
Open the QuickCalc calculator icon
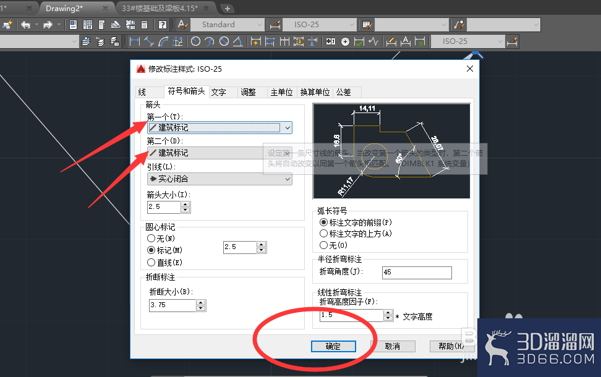(145, 25)
